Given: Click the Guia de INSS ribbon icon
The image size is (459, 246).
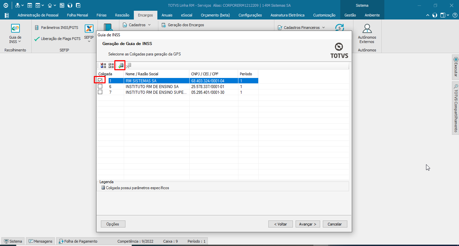Looking at the screenshot, I should 15,28.
